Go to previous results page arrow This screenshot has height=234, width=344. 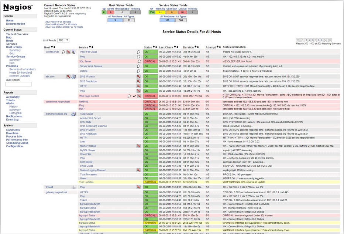303,40
